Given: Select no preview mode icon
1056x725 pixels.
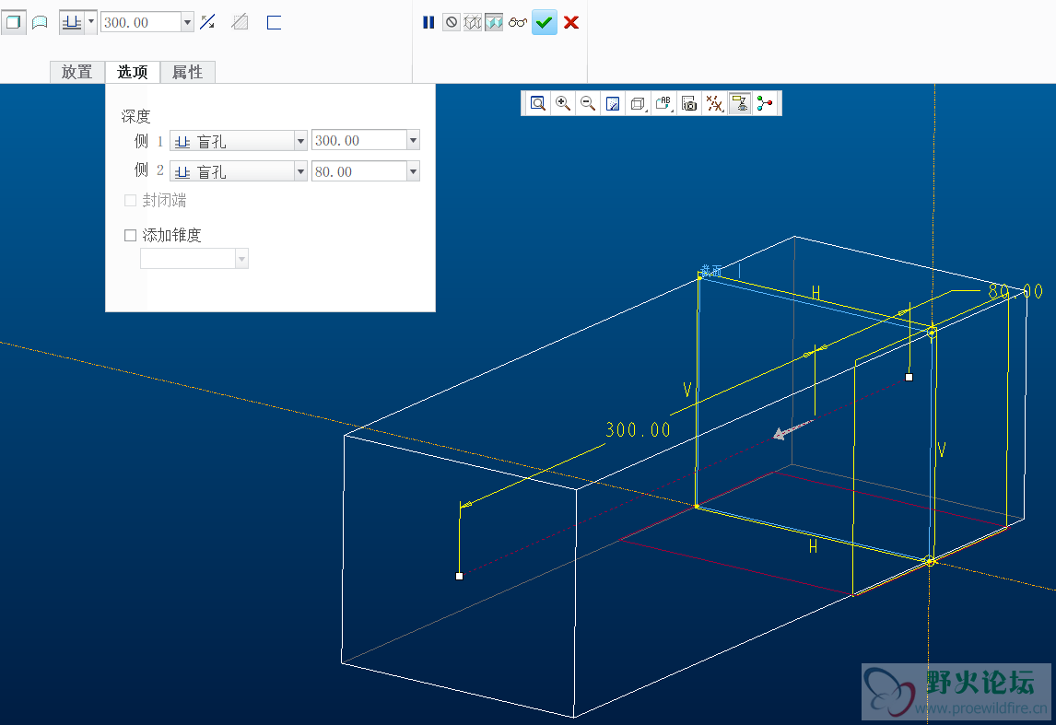Looking at the screenshot, I should coord(452,22).
